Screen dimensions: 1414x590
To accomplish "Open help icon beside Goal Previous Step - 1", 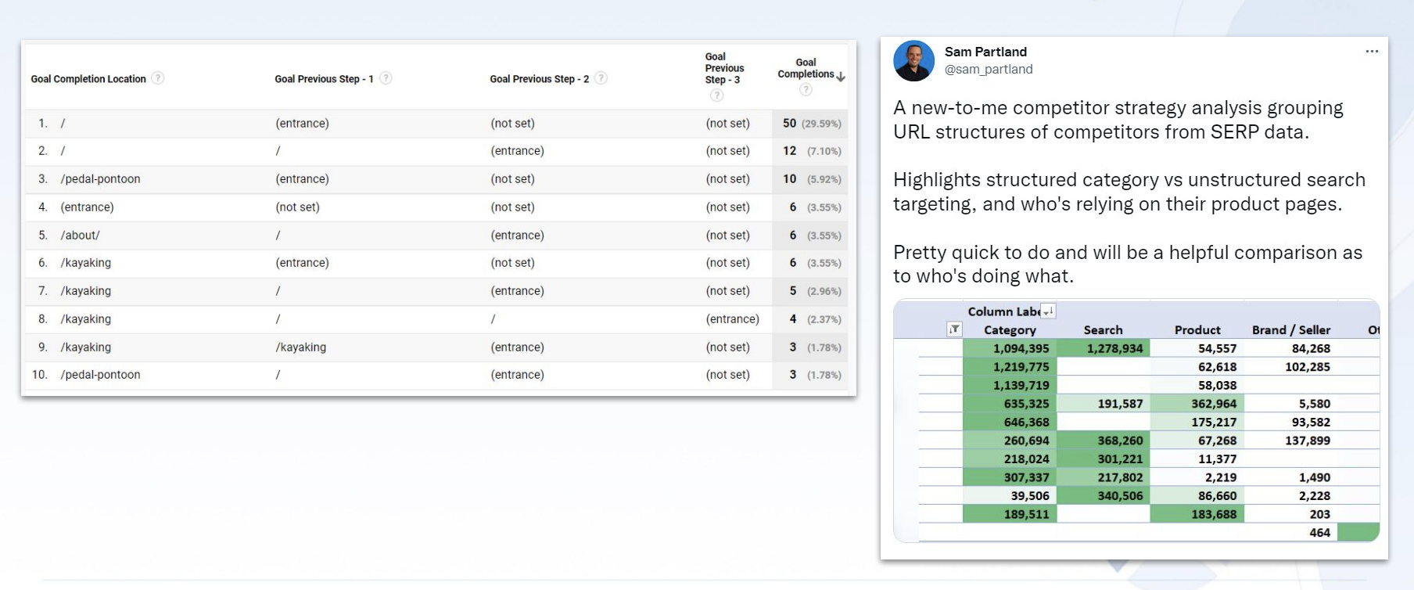I will (x=386, y=78).
